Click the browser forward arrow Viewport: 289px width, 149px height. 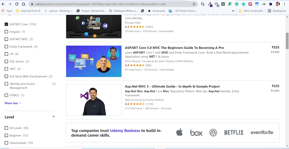tap(10, 4)
